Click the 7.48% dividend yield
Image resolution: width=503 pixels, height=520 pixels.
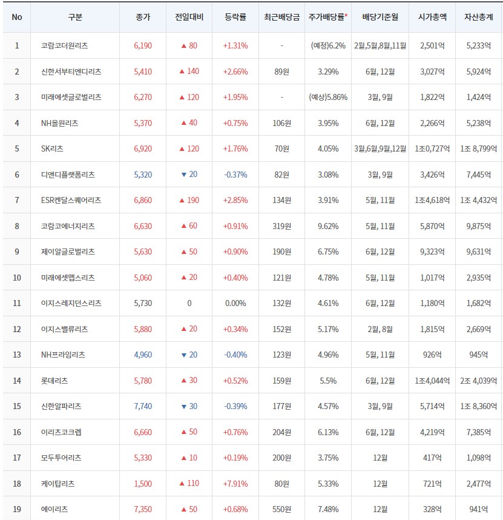tap(328, 509)
